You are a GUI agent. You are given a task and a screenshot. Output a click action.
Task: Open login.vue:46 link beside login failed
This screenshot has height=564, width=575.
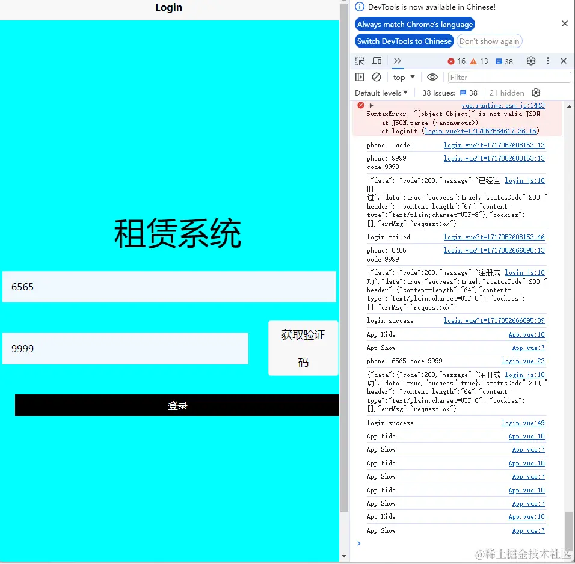[494, 237]
